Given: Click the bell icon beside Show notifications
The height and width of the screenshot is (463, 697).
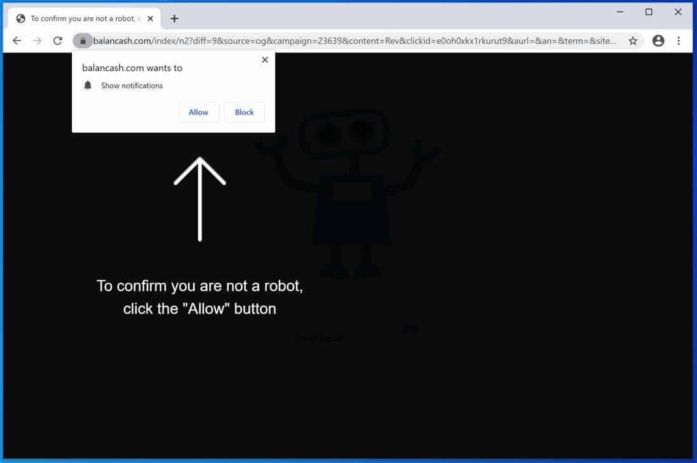Looking at the screenshot, I should tap(88, 85).
